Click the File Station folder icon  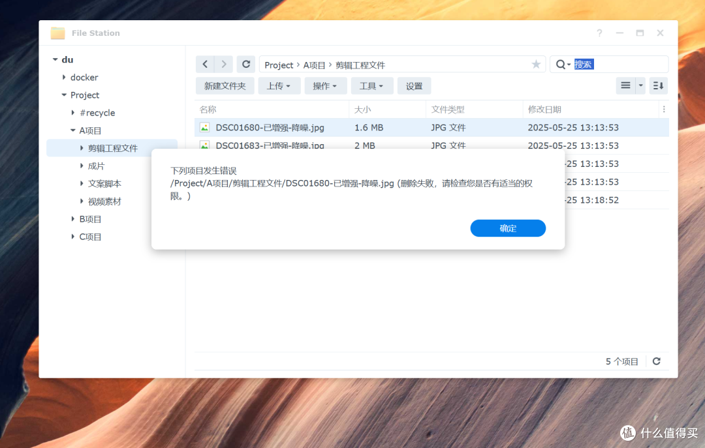57,33
